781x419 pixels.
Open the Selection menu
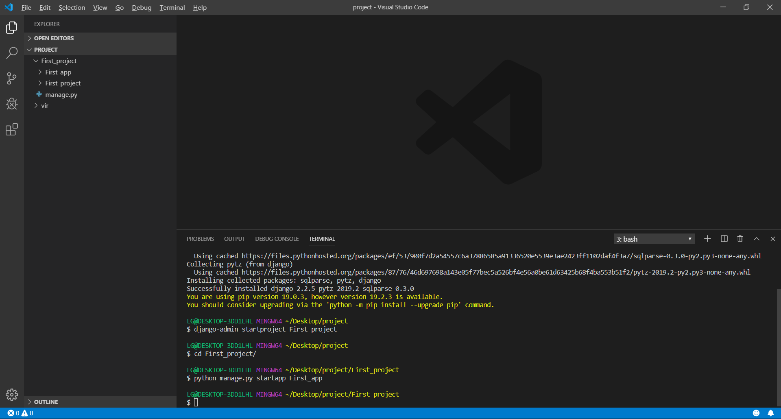tap(72, 7)
